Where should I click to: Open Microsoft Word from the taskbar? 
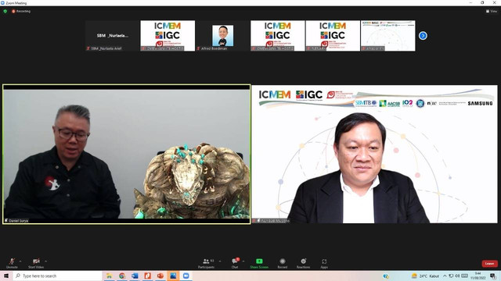pyautogui.click(x=135, y=276)
